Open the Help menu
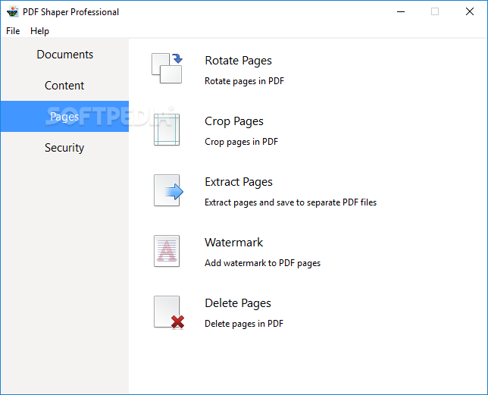The height and width of the screenshot is (395, 488). (x=39, y=31)
